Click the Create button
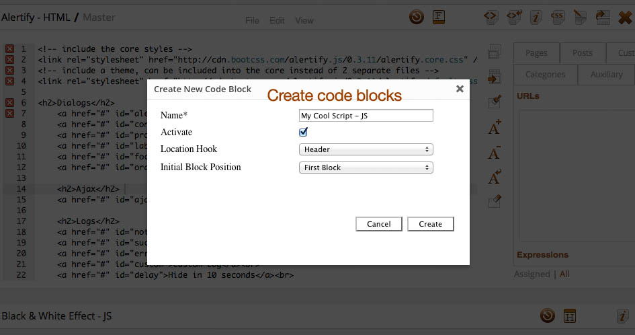The width and height of the screenshot is (635, 335). (431, 224)
